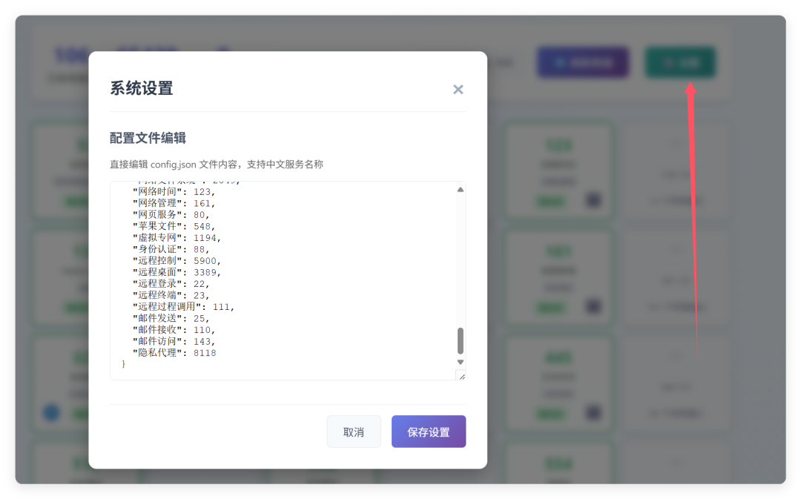Click the "网络时间": 123 line

pos(174,191)
